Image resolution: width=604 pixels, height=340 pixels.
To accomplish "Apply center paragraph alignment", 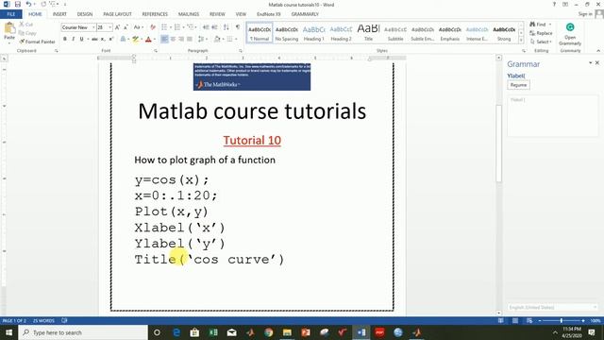I will tap(173, 39).
